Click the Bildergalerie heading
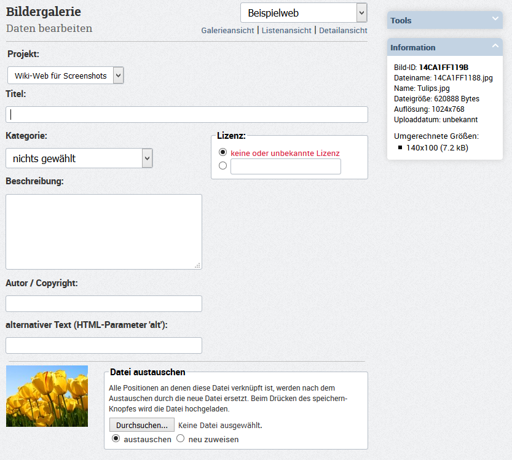The width and height of the screenshot is (512, 460). (44, 12)
